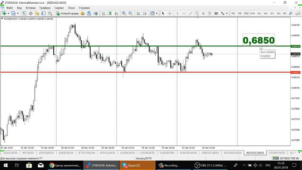Switch to M5 timeframe
This screenshot has height=170, width=302.
[x=240, y=14]
